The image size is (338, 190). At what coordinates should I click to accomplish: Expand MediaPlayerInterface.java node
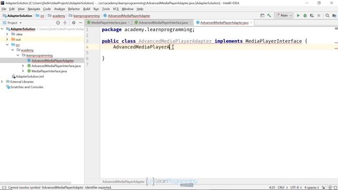coord(23,71)
